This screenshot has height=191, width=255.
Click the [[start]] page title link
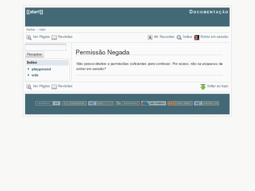35,12
